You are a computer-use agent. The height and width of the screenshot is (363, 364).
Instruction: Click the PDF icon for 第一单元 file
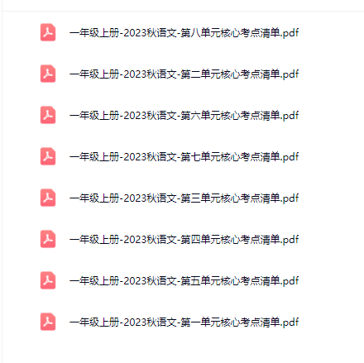pyautogui.click(x=48, y=322)
